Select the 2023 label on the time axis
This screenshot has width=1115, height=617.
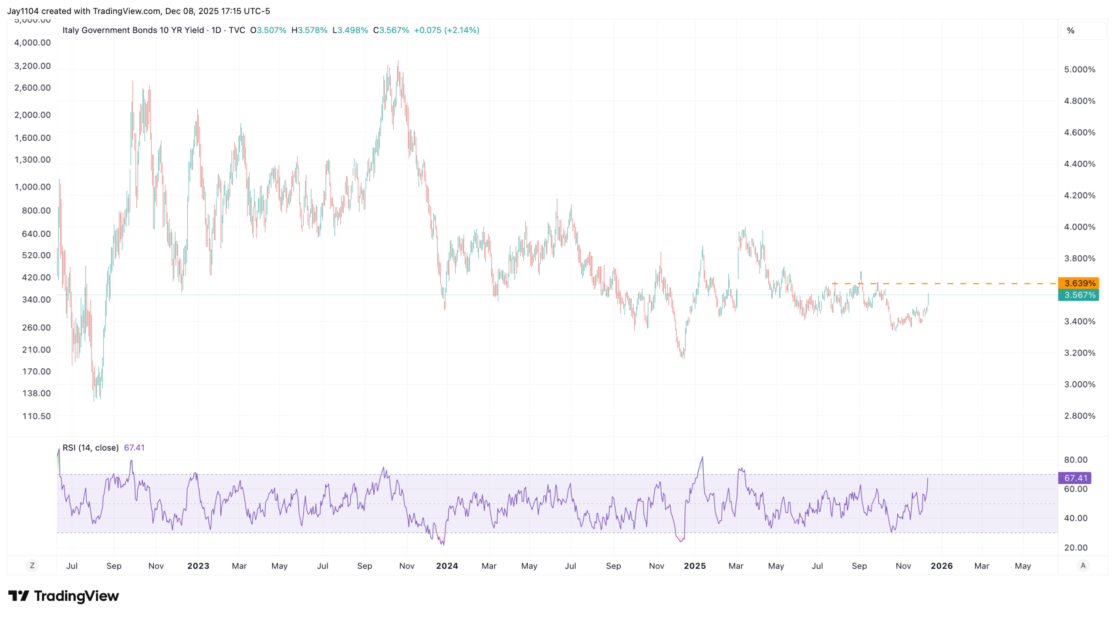point(198,566)
